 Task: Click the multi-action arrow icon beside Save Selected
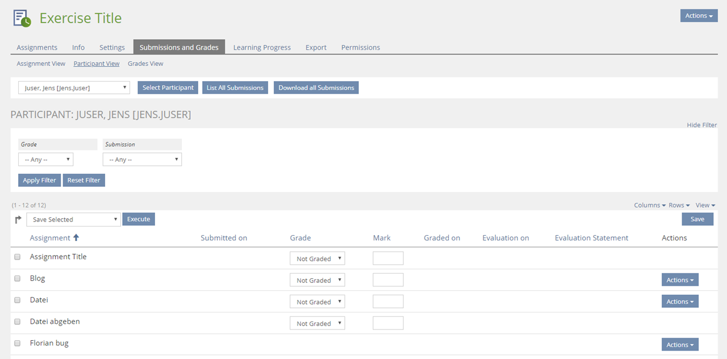[18, 219]
